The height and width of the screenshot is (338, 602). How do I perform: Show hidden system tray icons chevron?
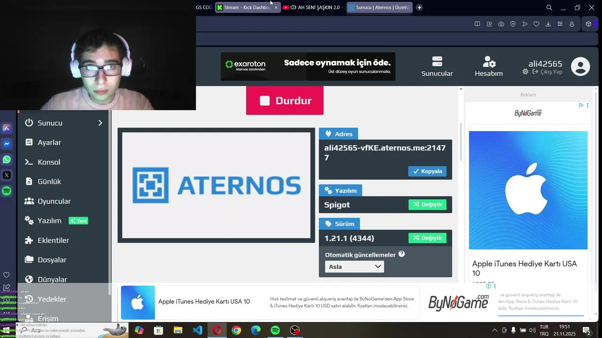pos(494,330)
